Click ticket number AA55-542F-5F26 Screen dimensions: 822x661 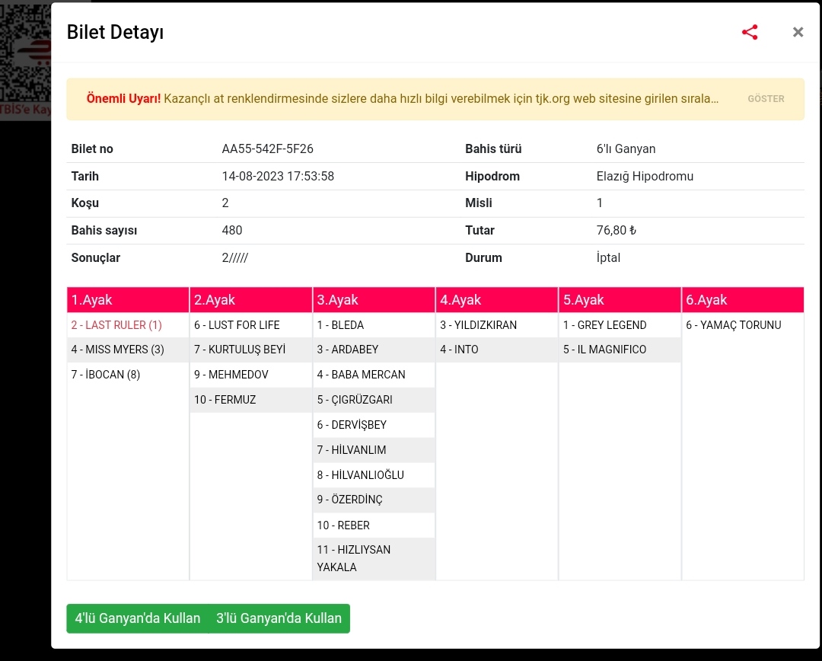pyautogui.click(x=267, y=149)
